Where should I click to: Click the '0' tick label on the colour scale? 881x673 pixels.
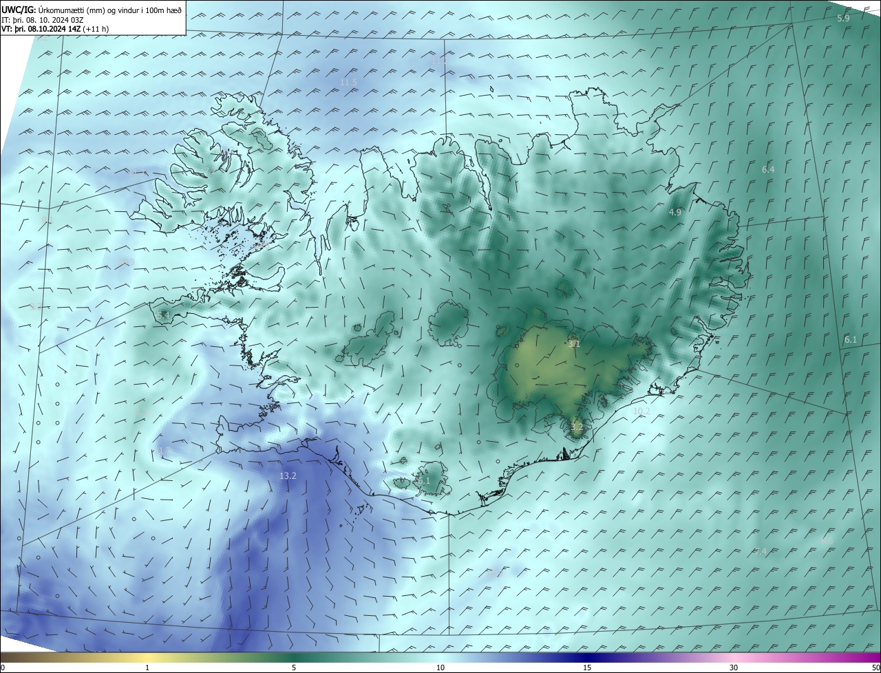tap(3, 667)
